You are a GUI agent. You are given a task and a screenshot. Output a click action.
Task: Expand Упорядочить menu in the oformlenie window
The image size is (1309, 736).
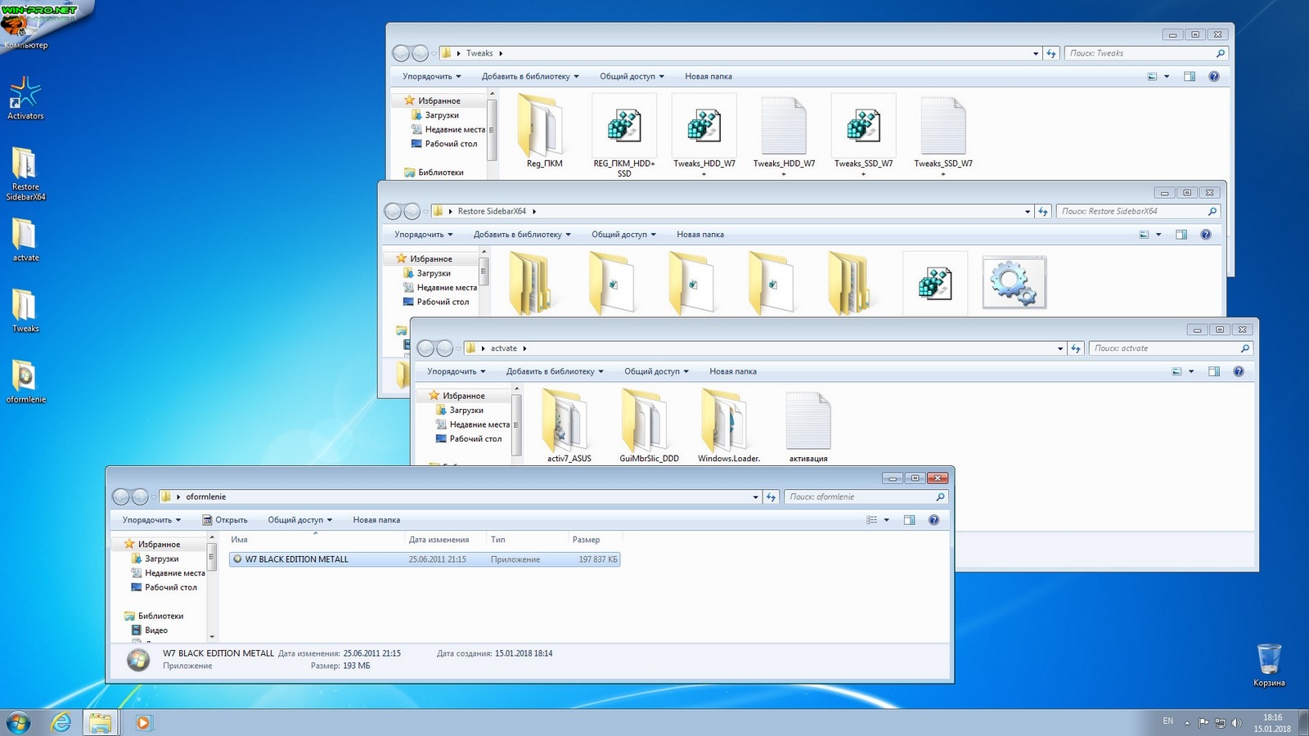tap(151, 520)
